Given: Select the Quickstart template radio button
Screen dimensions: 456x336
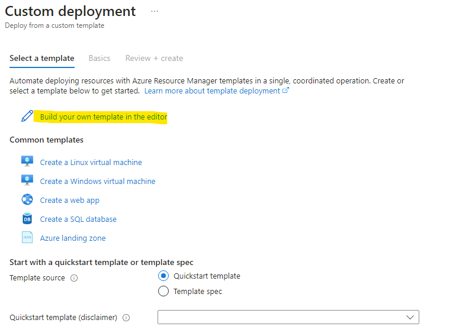Looking at the screenshot, I should coord(163,276).
